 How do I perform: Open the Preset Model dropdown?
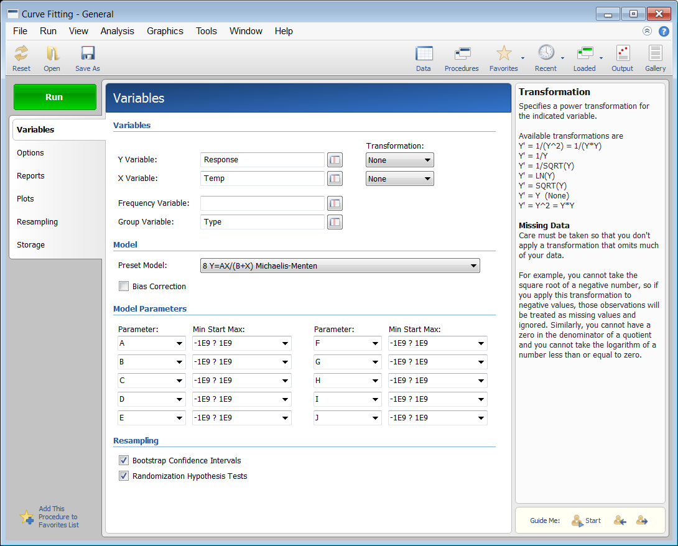point(340,266)
